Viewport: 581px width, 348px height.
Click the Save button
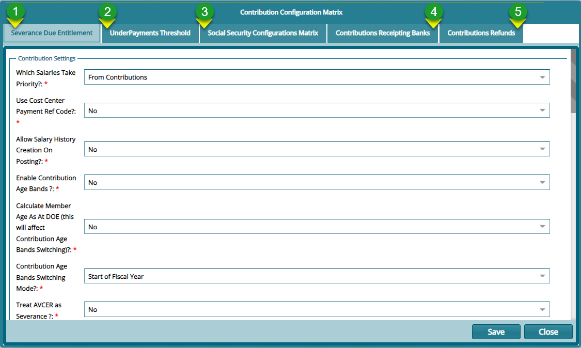tap(496, 331)
